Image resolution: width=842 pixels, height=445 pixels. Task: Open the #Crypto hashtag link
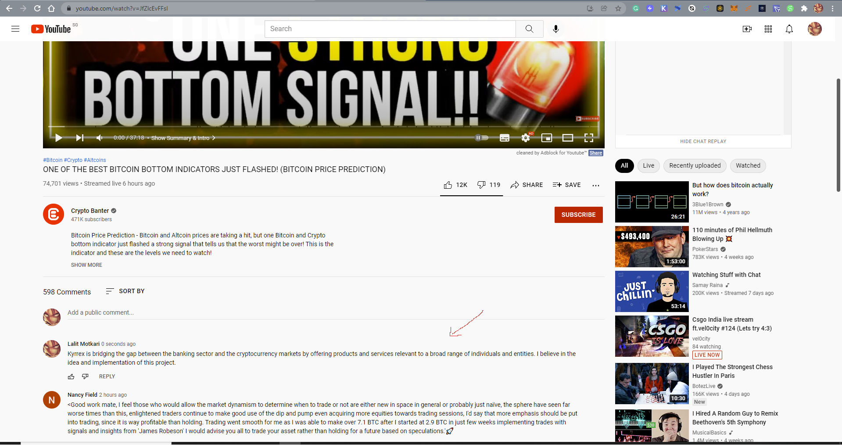coord(73,160)
